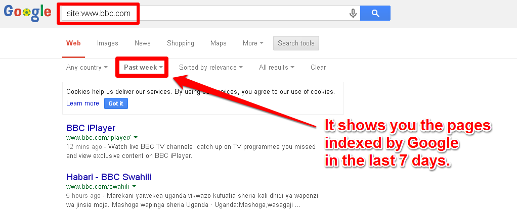Expand arrow next to www.bbc.com/iplayer/
This screenshot has width=517, height=216.
pyautogui.click(x=136, y=137)
